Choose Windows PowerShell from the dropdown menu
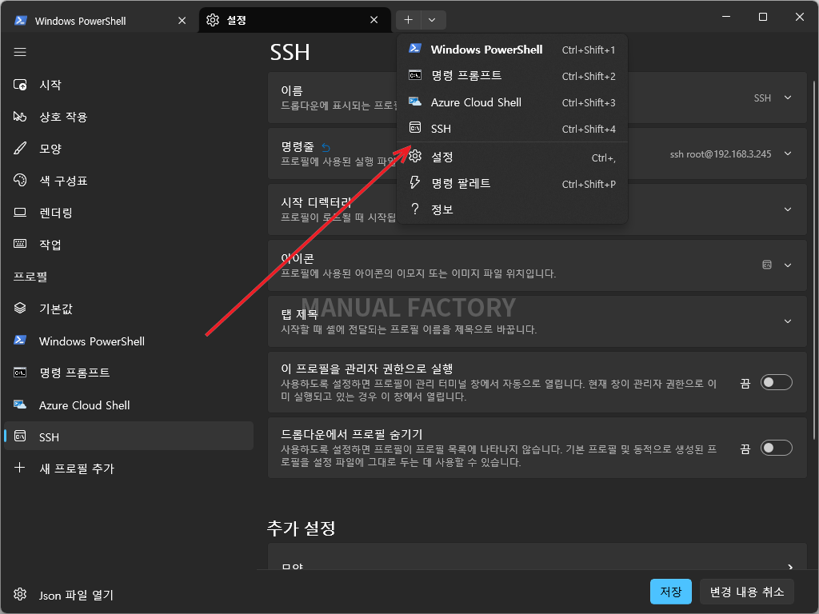The image size is (819, 614). coord(513,50)
